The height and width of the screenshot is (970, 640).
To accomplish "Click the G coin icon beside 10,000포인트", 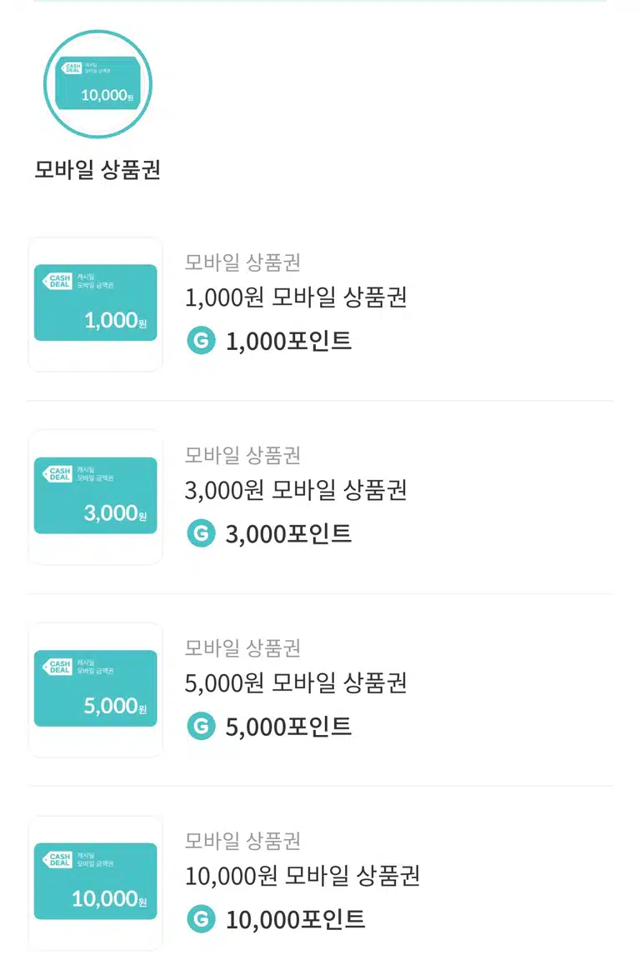I will (201, 919).
